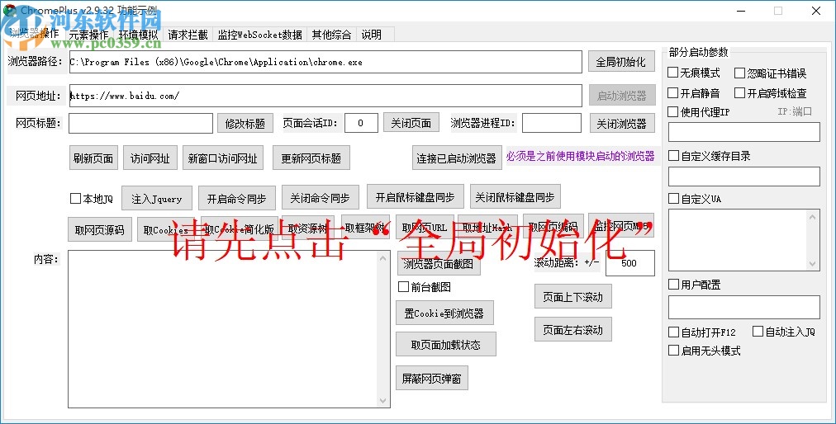Screen dimensions: 836x424
Task: Click the 全局初始化 button
Action: coord(621,62)
